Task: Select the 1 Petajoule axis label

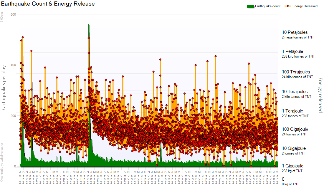Action: (292, 51)
